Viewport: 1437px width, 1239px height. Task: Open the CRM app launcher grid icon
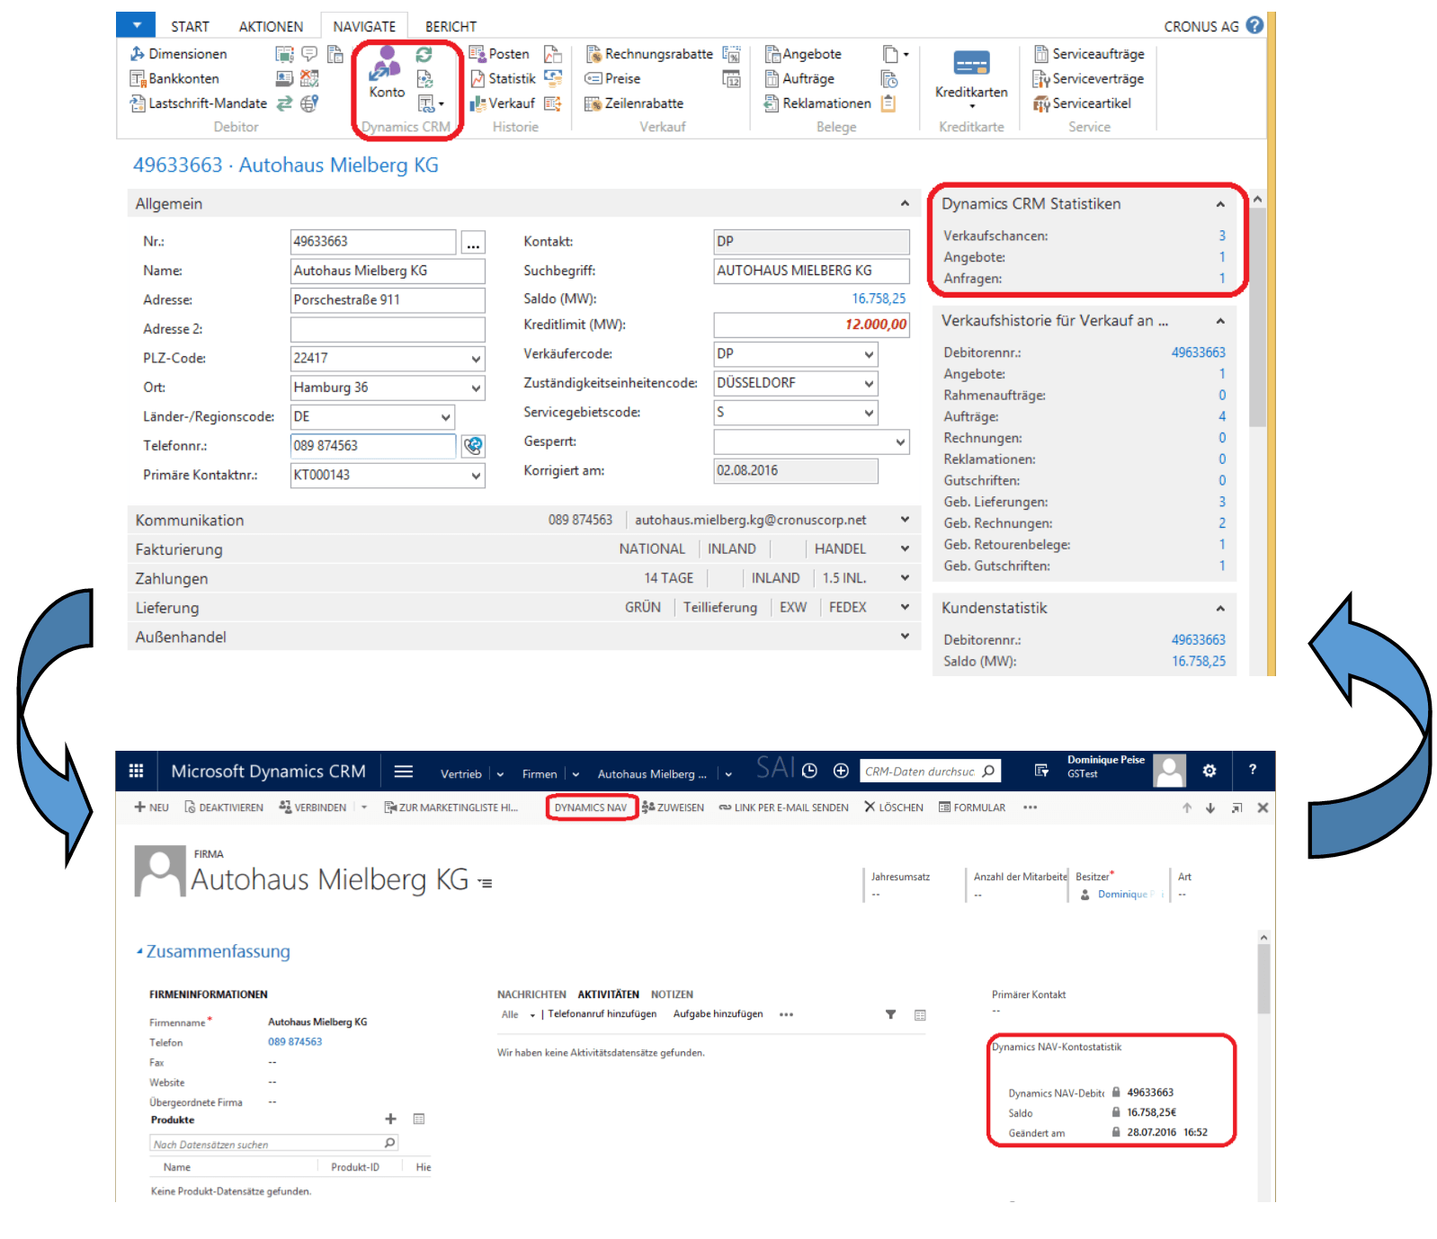tap(136, 771)
